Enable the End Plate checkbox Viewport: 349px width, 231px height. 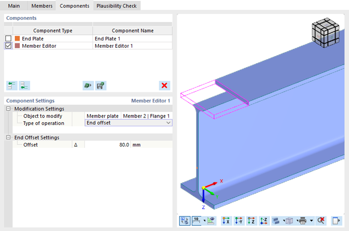[x=8, y=39]
